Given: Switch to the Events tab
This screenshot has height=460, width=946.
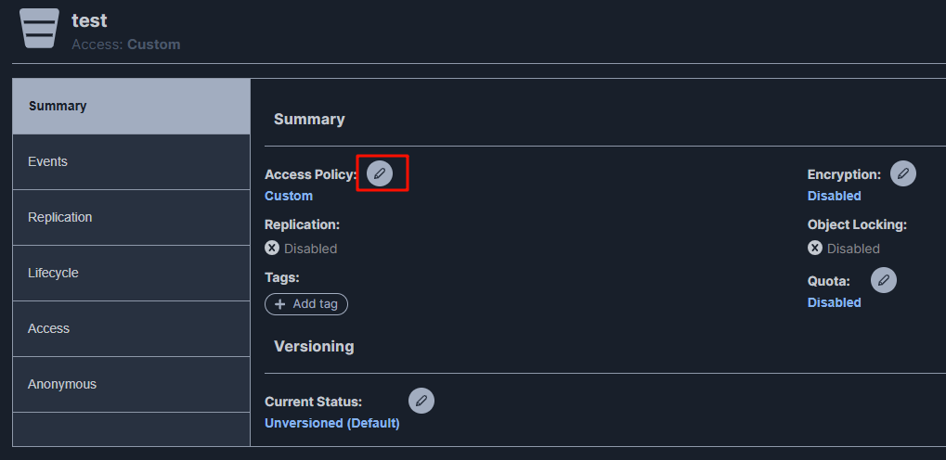Looking at the screenshot, I should (x=131, y=161).
